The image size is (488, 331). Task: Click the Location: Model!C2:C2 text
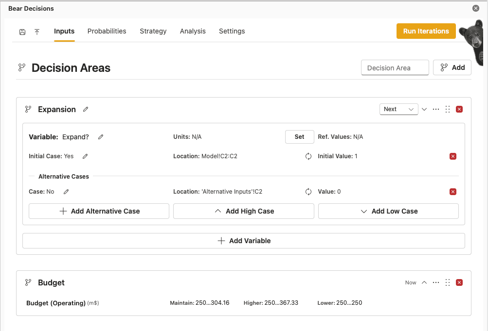tap(205, 156)
